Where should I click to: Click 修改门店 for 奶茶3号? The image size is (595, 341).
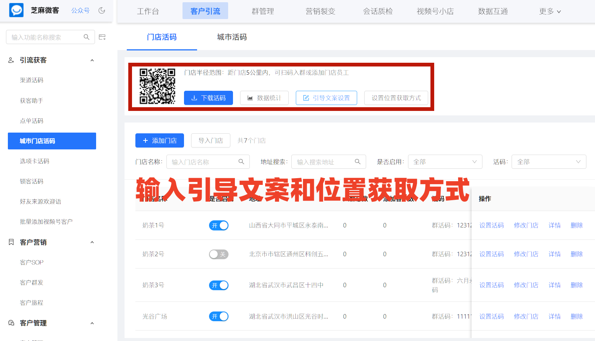tap(526, 285)
